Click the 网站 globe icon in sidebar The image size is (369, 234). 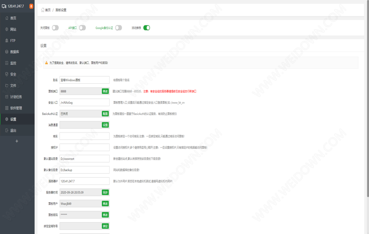pyautogui.click(x=7, y=29)
